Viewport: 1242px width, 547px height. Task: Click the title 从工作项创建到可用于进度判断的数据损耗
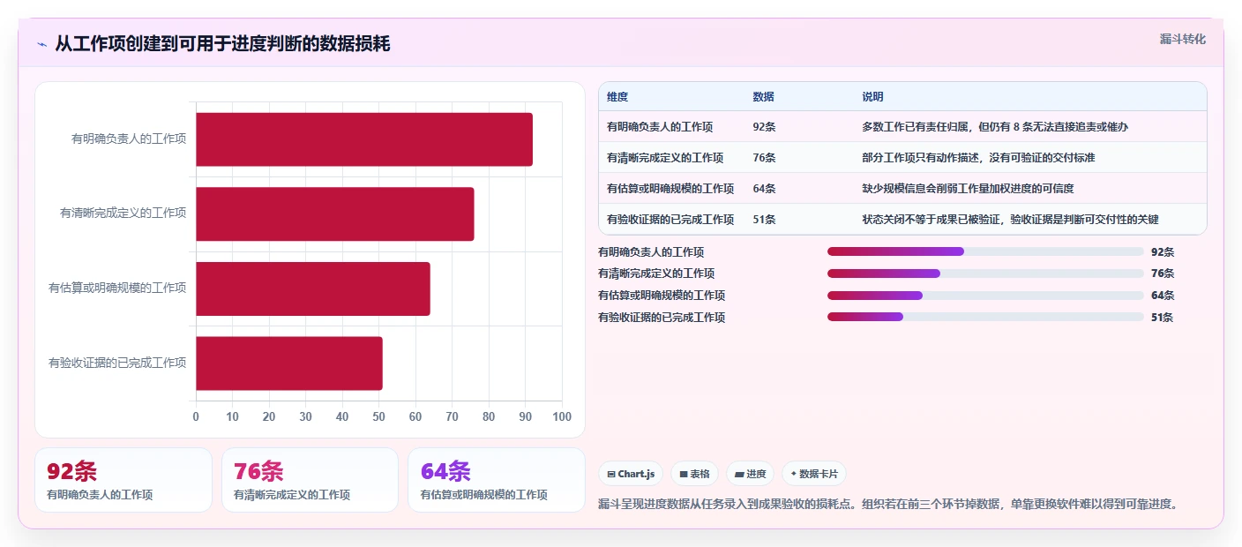point(222,44)
